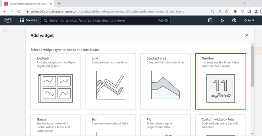
Task: Choose the Line widget type
Action: pos(111,82)
